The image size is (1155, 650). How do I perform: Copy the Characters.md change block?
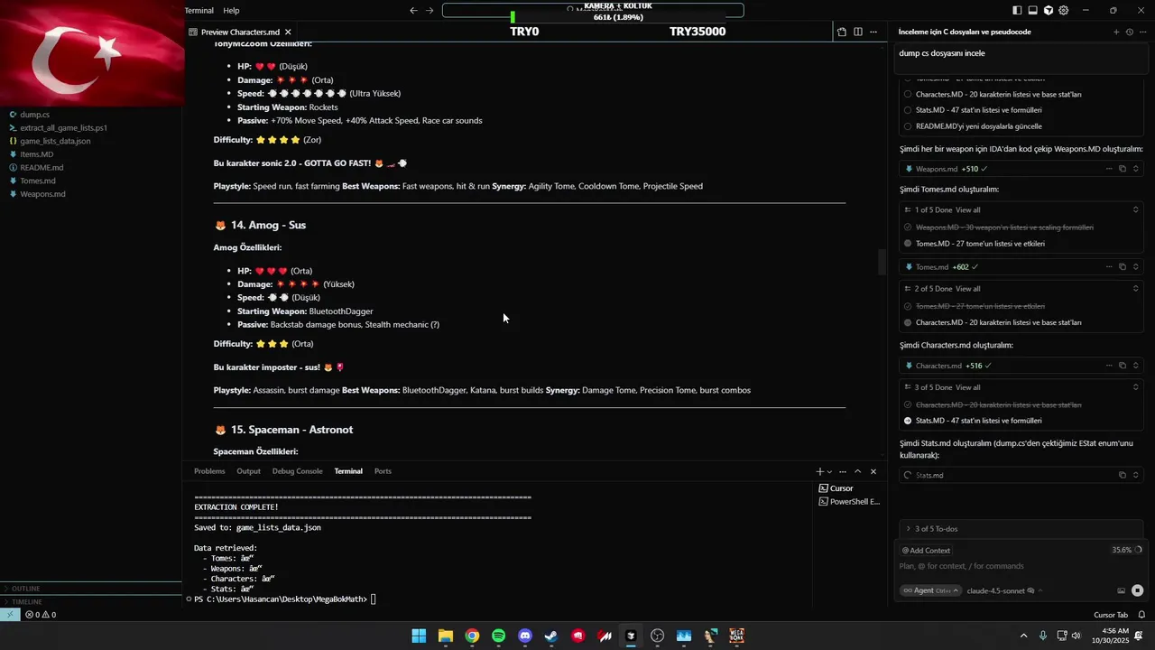[x=1123, y=366]
